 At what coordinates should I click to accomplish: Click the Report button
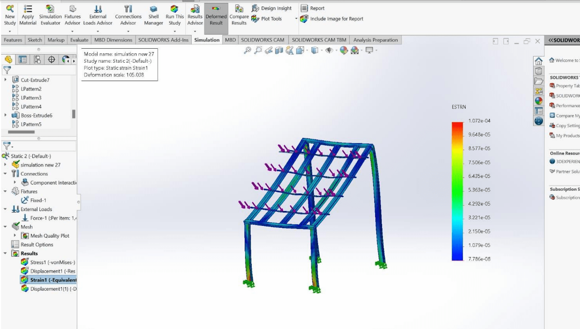click(313, 8)
